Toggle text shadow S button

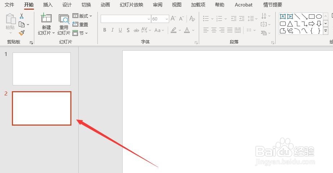click(x=128, y=30)
